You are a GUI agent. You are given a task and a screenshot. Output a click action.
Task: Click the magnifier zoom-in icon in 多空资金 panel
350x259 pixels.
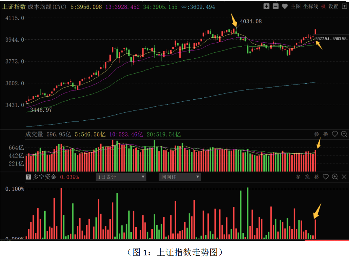pos(335,177)
